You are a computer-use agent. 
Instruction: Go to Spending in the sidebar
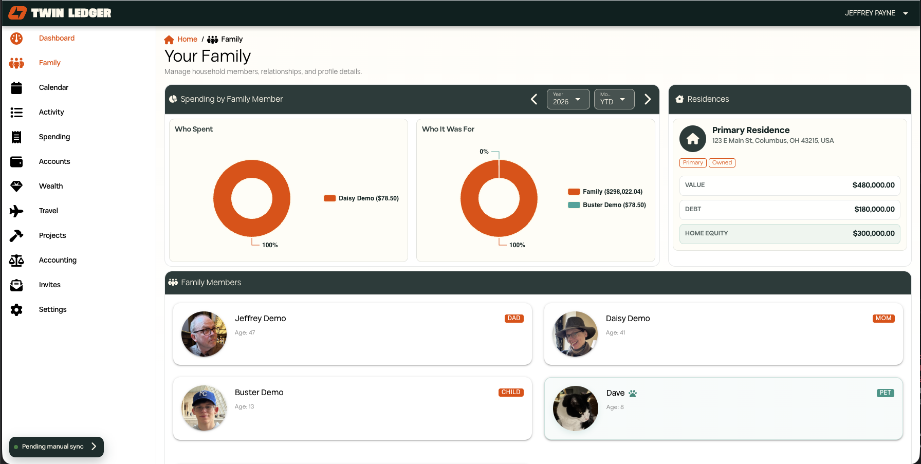[54, 137]
